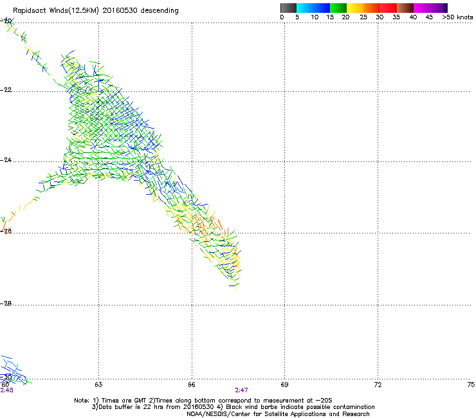
Task: Click the dark purple >50 knots segment
Action: tap(446, 8)
